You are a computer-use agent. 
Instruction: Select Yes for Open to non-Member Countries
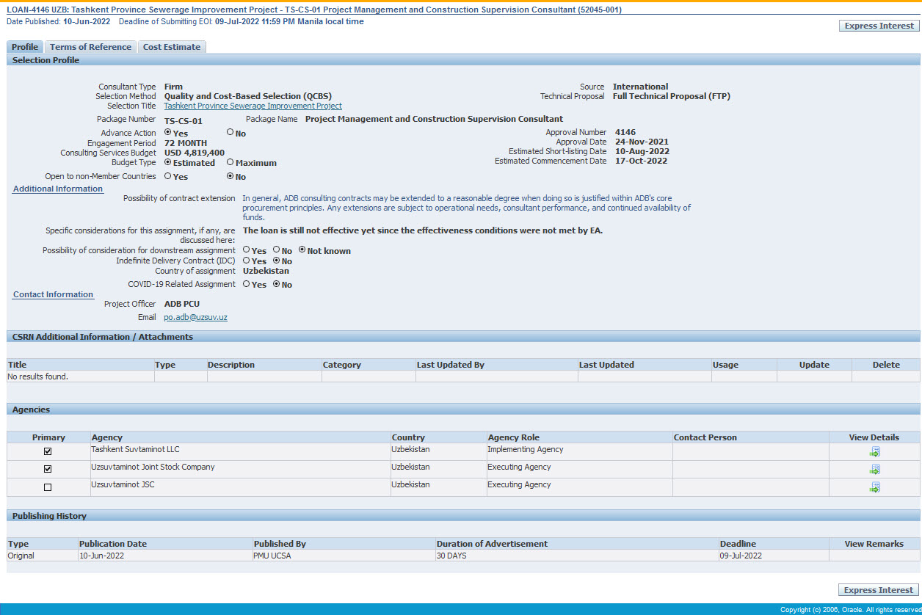tap(168, 176)
